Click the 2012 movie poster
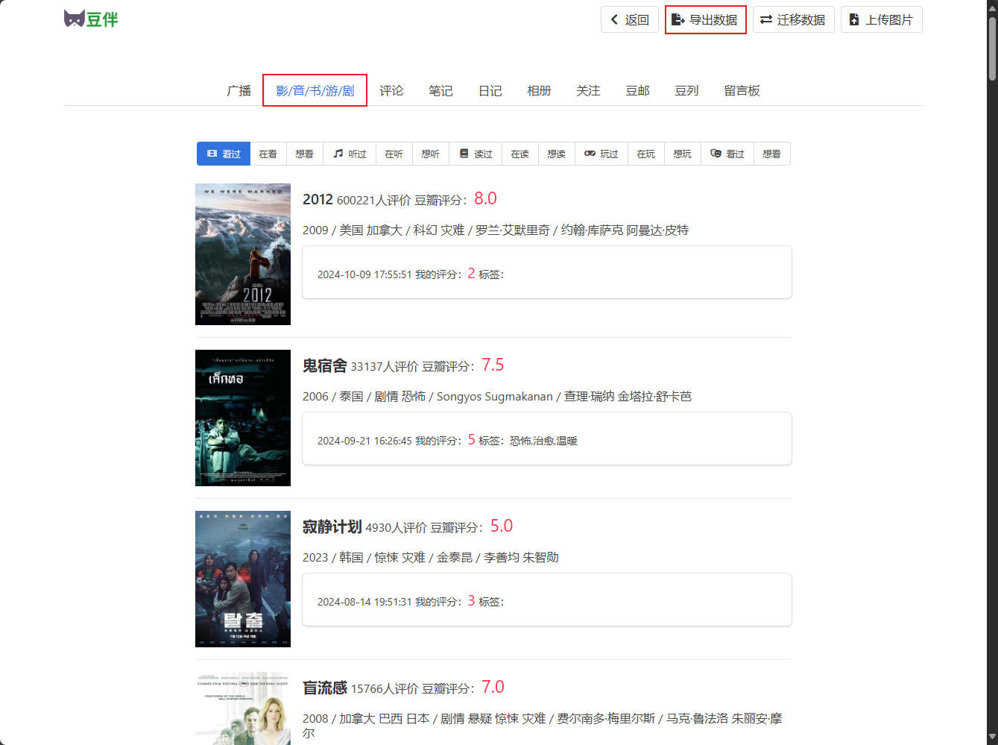 [x=243, y=254]
